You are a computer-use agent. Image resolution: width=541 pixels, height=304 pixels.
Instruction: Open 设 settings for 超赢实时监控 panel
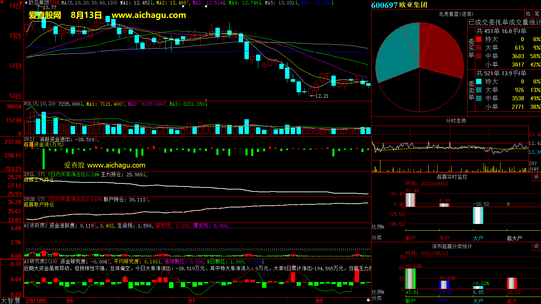coord(537,177)
